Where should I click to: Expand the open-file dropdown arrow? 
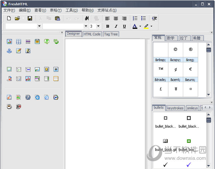pyautogui.click(x=23, y=18)
